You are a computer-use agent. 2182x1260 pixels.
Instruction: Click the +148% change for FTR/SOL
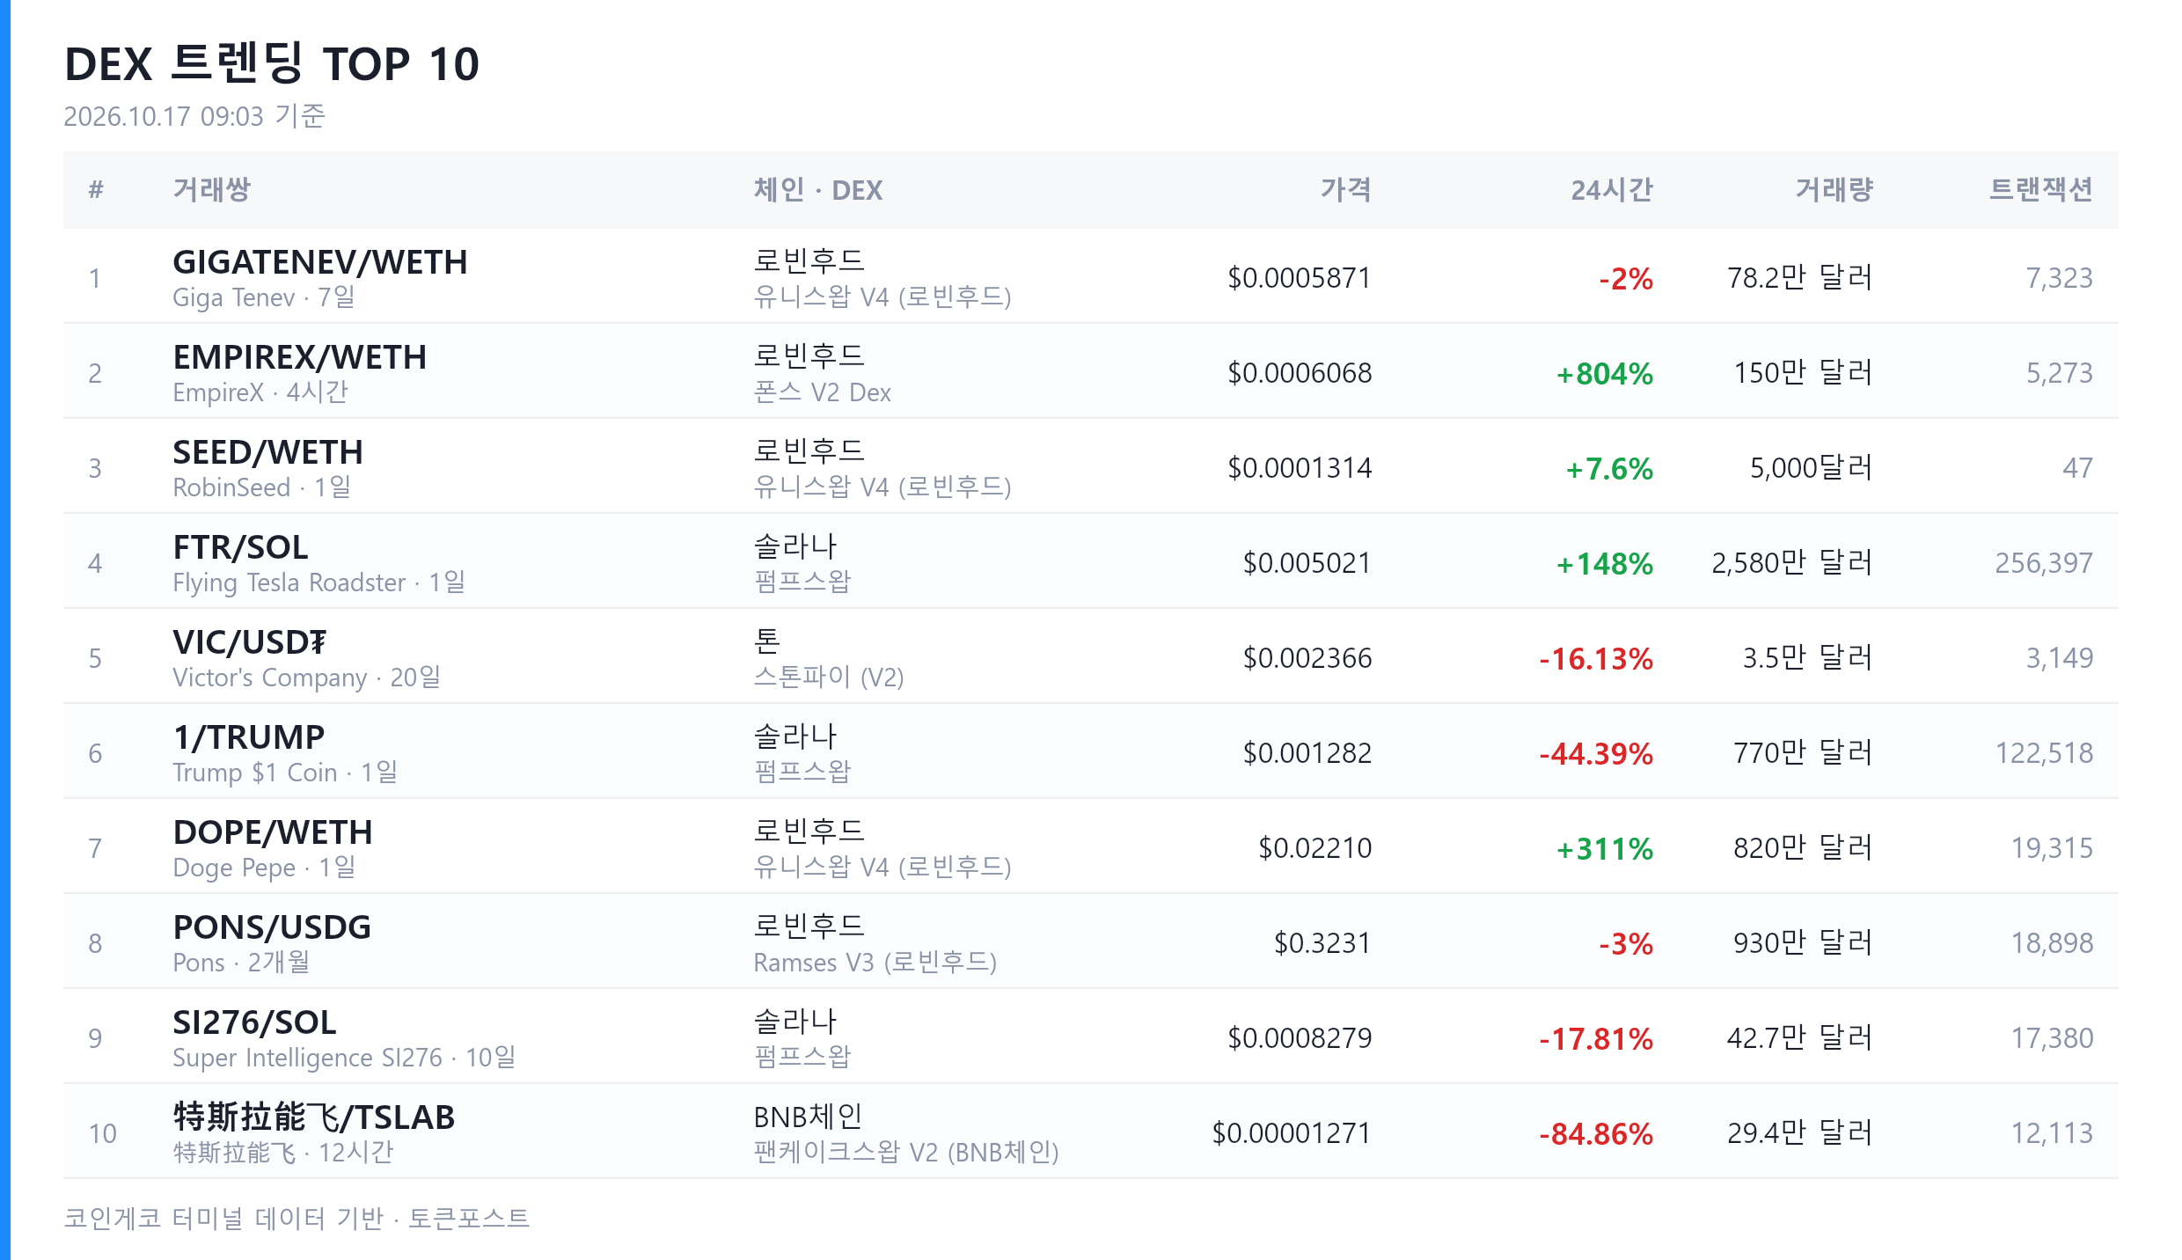coord(1605,564)
